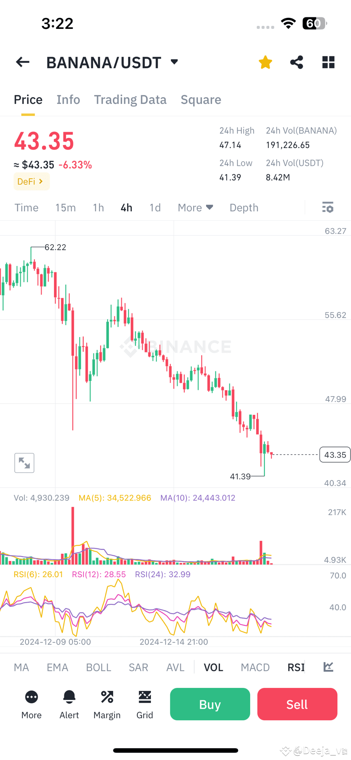The width and height of the screenshot is (351, 760).
Task: Open the More timeframe dropdown
Action: pos(195,207)
